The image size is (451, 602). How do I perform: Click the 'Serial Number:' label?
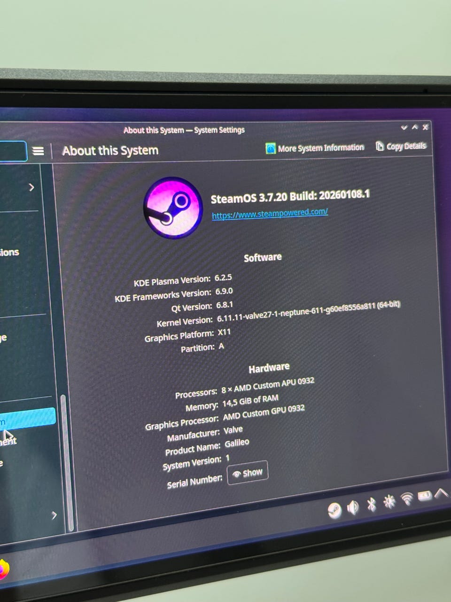click(x=194, y=482)
